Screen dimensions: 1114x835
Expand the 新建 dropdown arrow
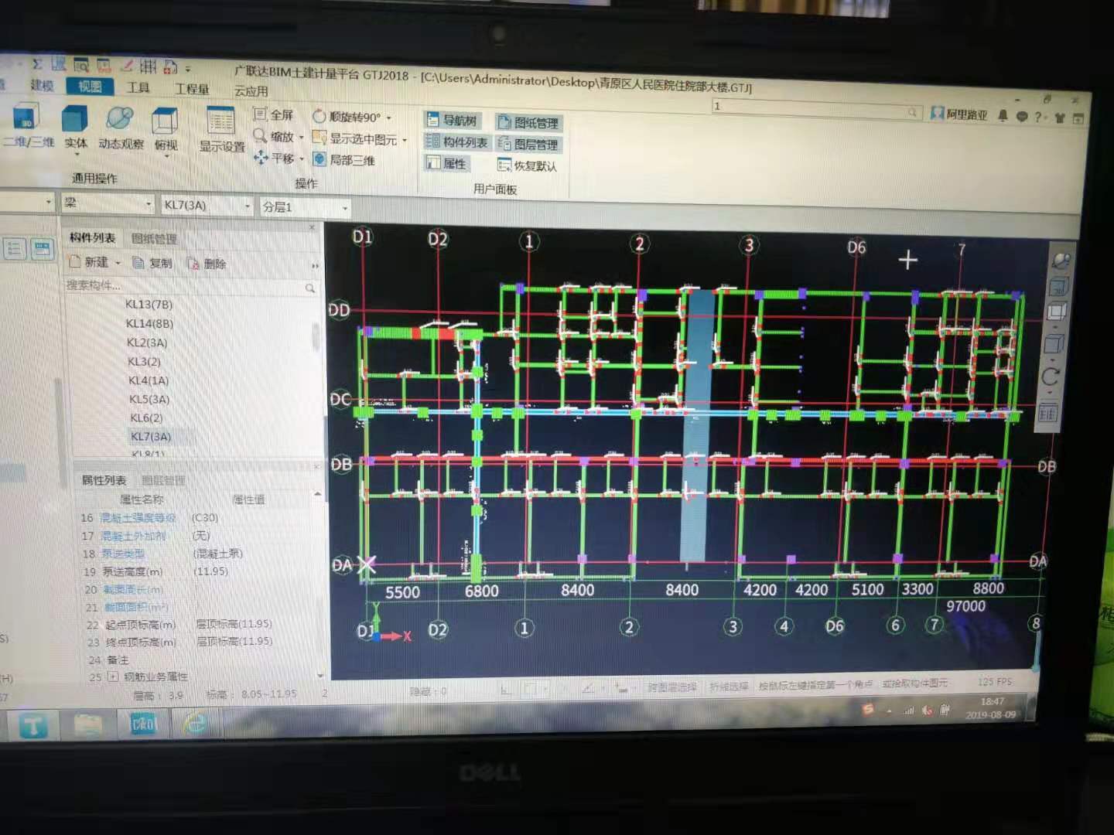pos(118,263)
